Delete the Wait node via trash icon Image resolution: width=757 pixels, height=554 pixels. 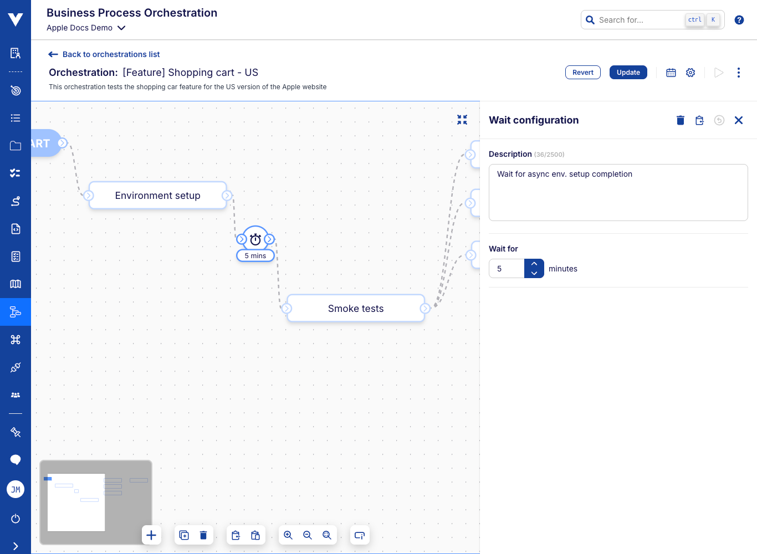tap(680, 120)
